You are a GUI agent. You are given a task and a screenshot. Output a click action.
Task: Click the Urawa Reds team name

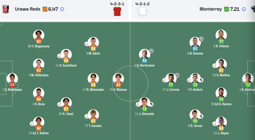[28, 9]
